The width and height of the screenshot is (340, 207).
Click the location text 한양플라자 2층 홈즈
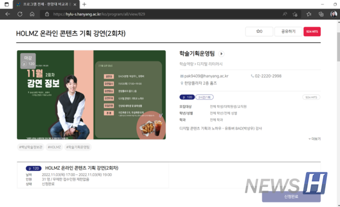(201, 83)
